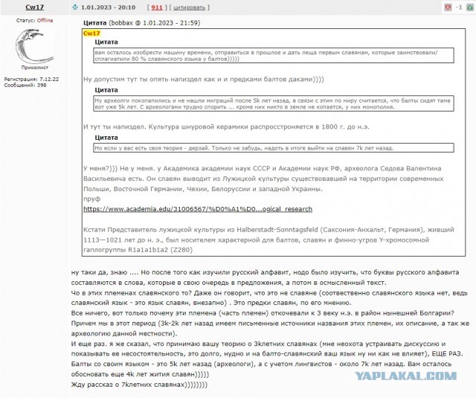The height and width of the screenshot is (398, 476).
Task: Click the line about Культура шнуровой керамики
Action: (x=226, y=127)
